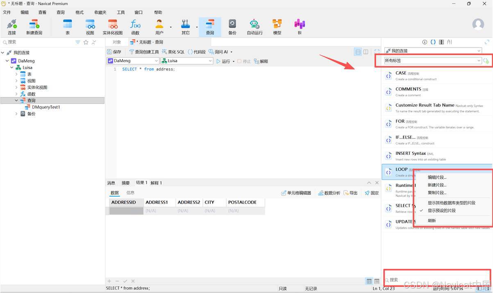
Task: Collapse the DaMeng tree node
Action: (7, 61)
